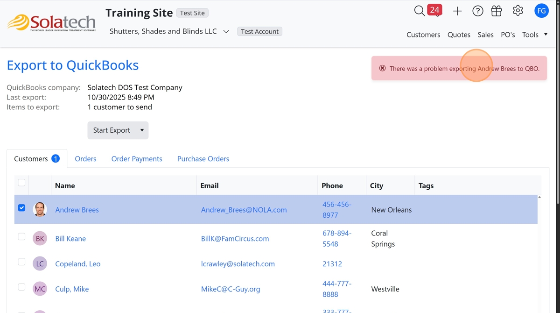Click the error icon in alert

[x=382, y=68]
